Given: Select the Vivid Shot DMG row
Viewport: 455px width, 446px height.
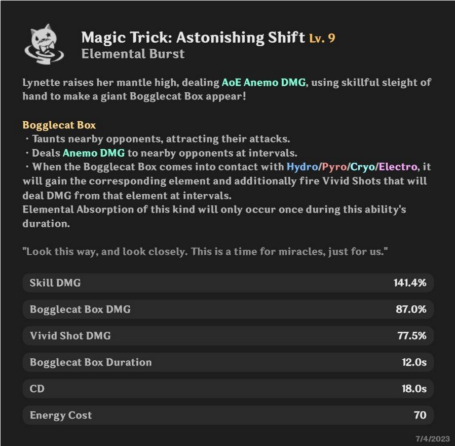Looking at the screenshot, I should [228, 335].
